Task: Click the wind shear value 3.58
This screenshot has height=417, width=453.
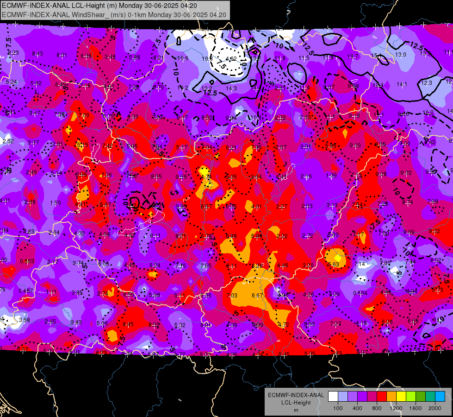Action: point(25,320)
